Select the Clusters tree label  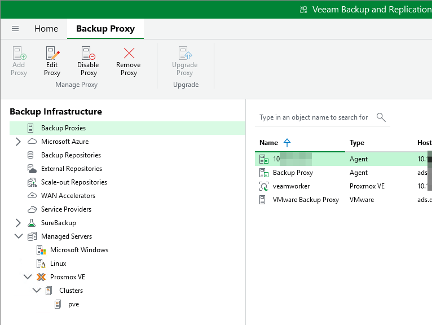tap(71, 290)
